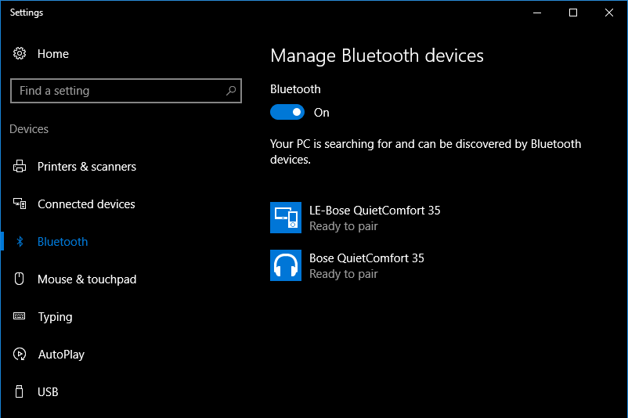Go to Connected devices section
This screenshot has height=418, width=628.
coord(86,204)
